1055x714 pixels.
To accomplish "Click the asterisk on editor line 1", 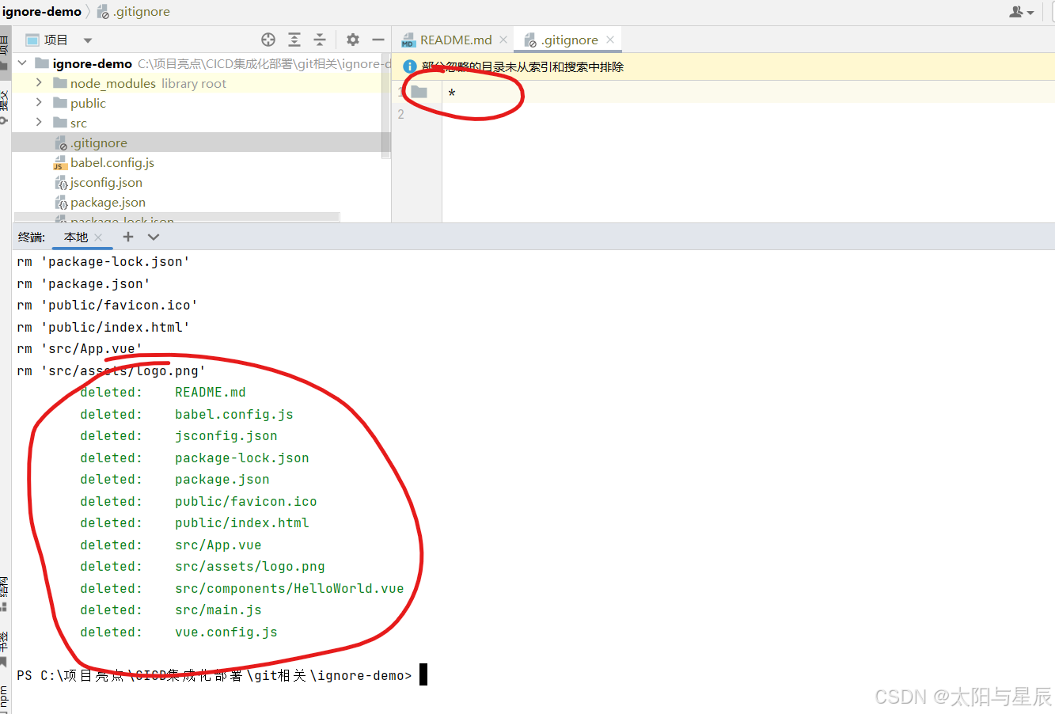I will pos(452,93).
